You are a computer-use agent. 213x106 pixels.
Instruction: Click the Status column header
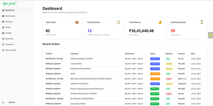153,54
